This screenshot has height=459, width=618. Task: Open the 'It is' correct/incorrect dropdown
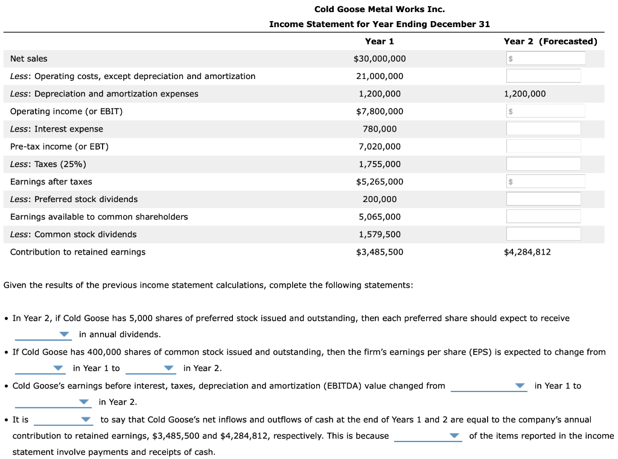(x=63, y=420)
